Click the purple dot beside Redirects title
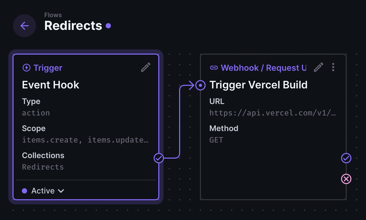This screenshot has height=220, width=366. tap(108, 26)
